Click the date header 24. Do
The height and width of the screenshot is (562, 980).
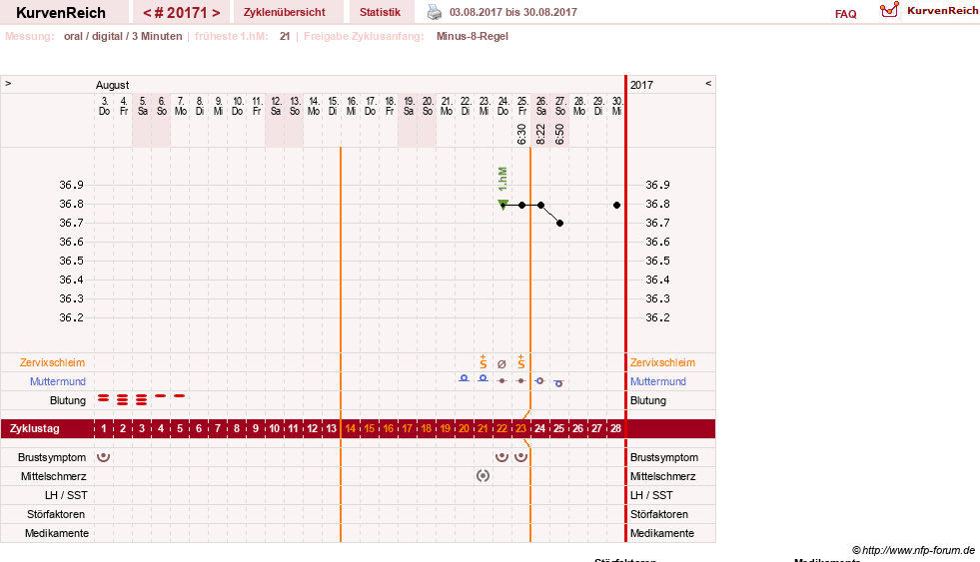click(503, 106)
